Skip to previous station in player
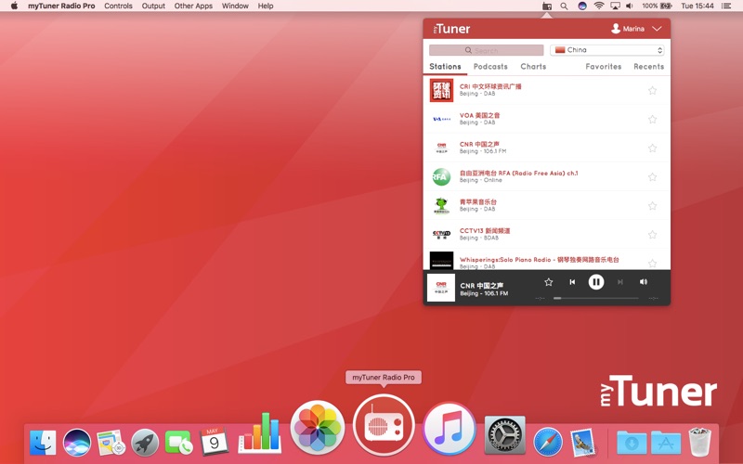Viewport: 743px width, 464px height. point(572,282)
